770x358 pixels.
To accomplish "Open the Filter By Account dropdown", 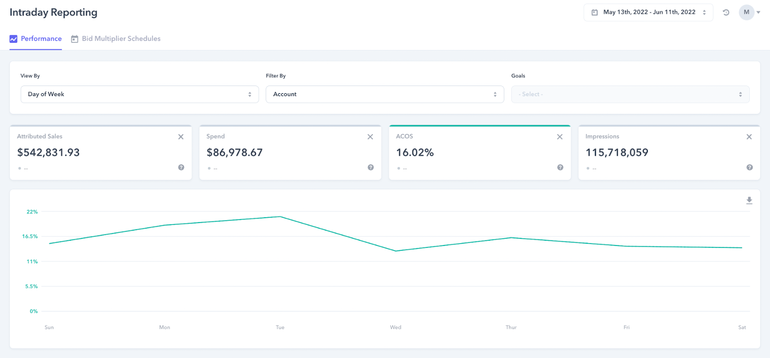I will click(x=385, y=94).
